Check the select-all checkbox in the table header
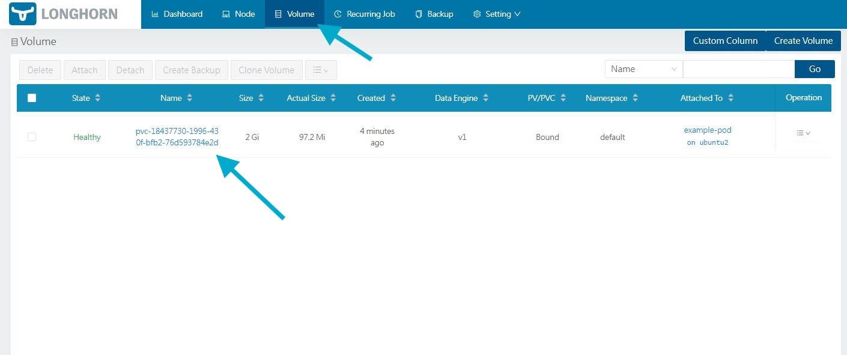Screen dimensions: 847x355 (x=32, y=97)
